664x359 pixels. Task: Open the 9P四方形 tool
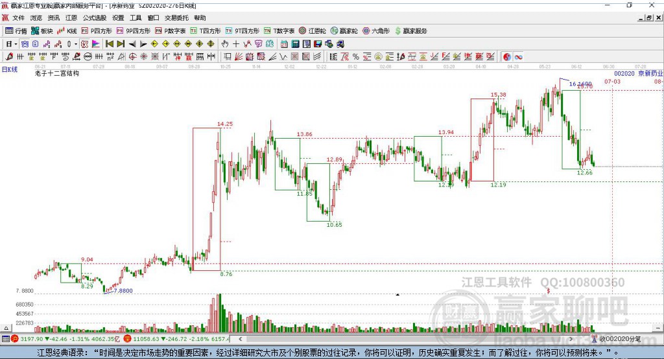[134, 31]
